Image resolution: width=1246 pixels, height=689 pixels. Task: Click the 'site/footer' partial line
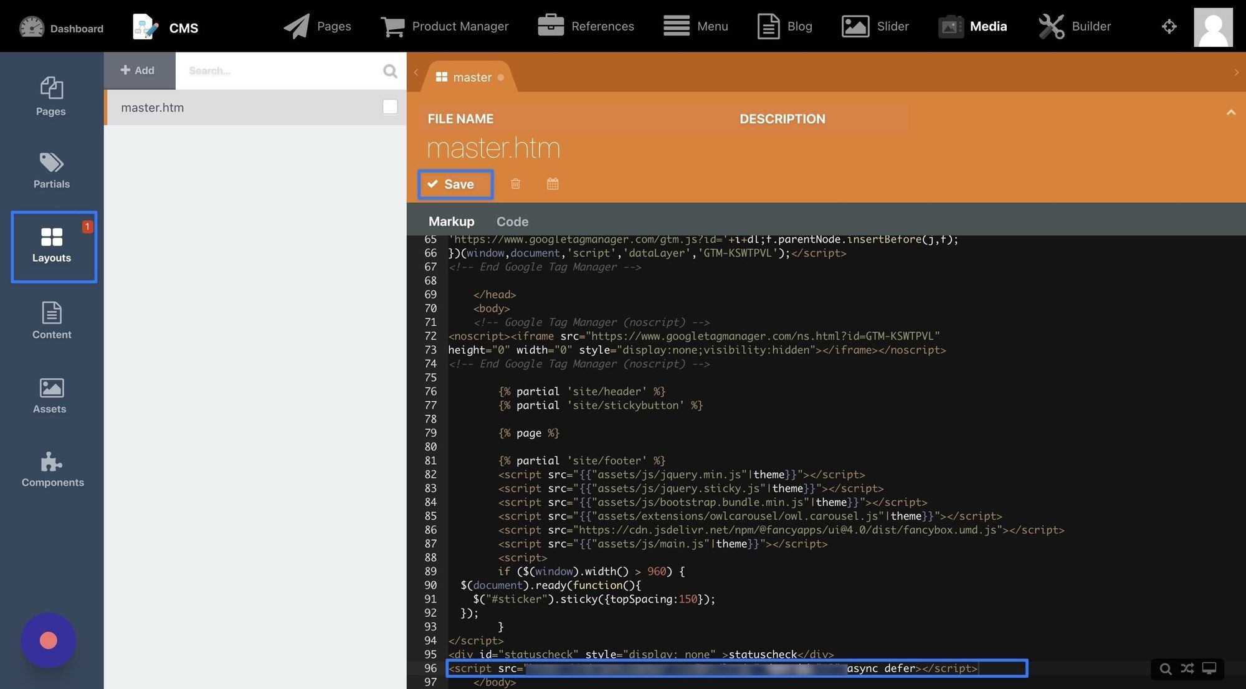pos(581,460)
